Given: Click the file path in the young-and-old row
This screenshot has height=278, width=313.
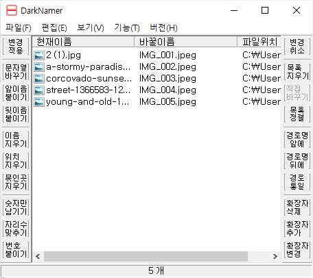Looking at the screenshot, I should (262, 102).
